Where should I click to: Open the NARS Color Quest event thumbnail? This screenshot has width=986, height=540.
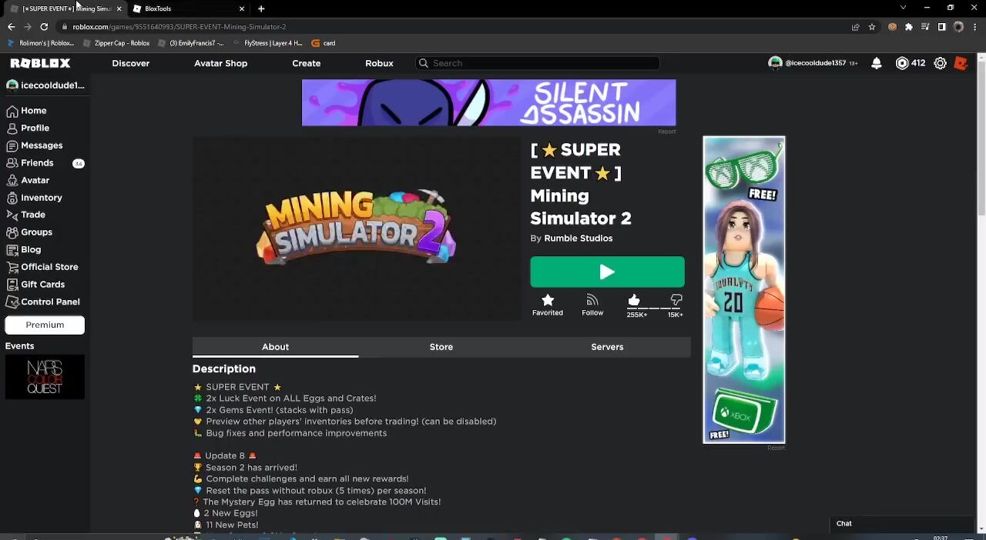click(45, 377)
